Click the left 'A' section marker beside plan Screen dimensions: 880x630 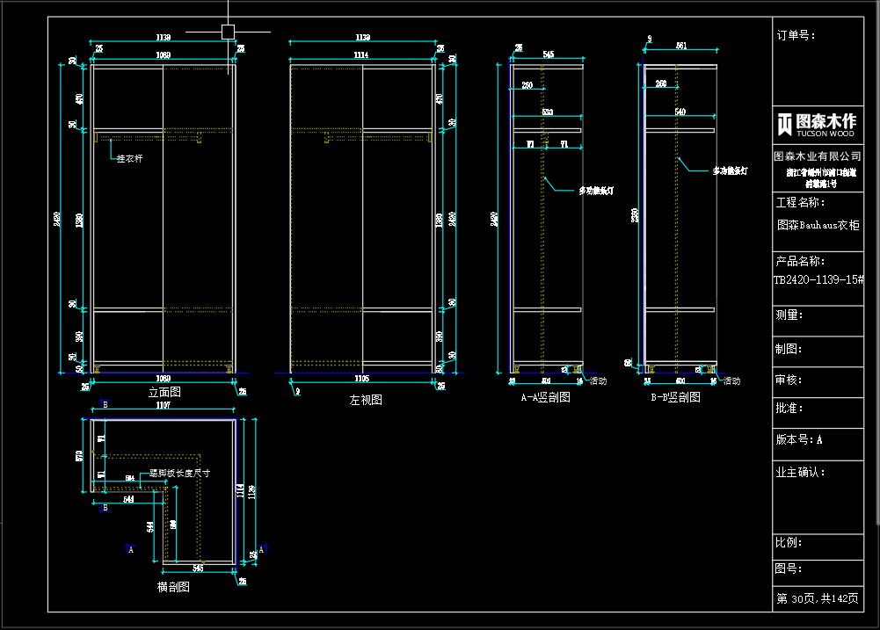[130, 549]
